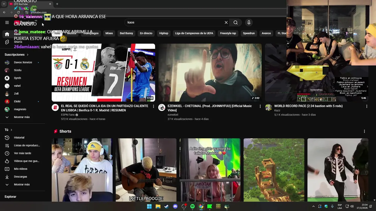Screen dimensions: 376x211
Task: Open Steam from the taskbar
Action: tap(166, 206)
